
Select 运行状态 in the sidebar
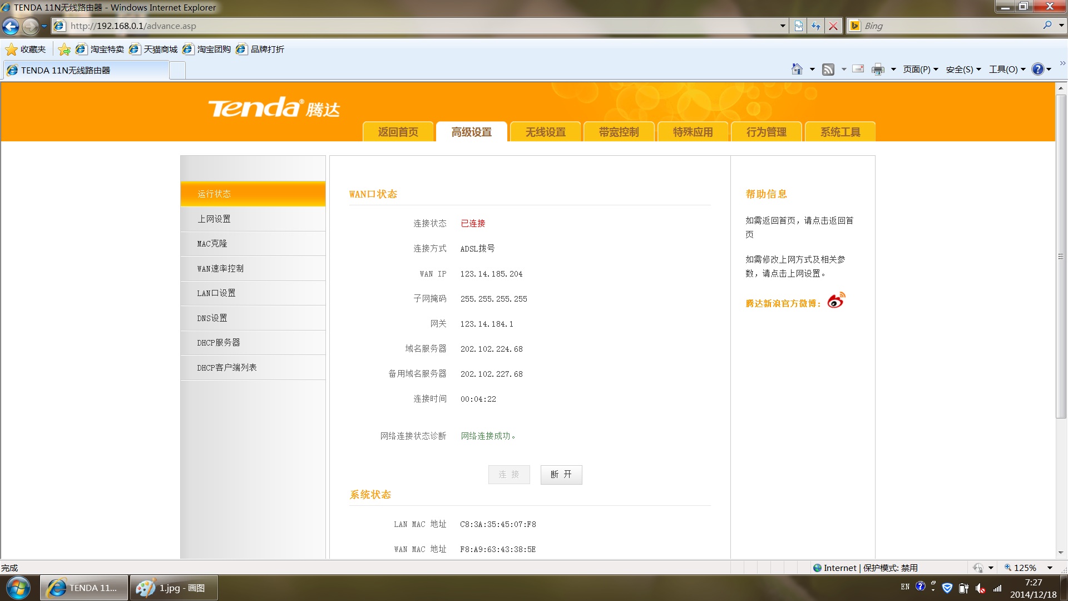tap(253, 194)
